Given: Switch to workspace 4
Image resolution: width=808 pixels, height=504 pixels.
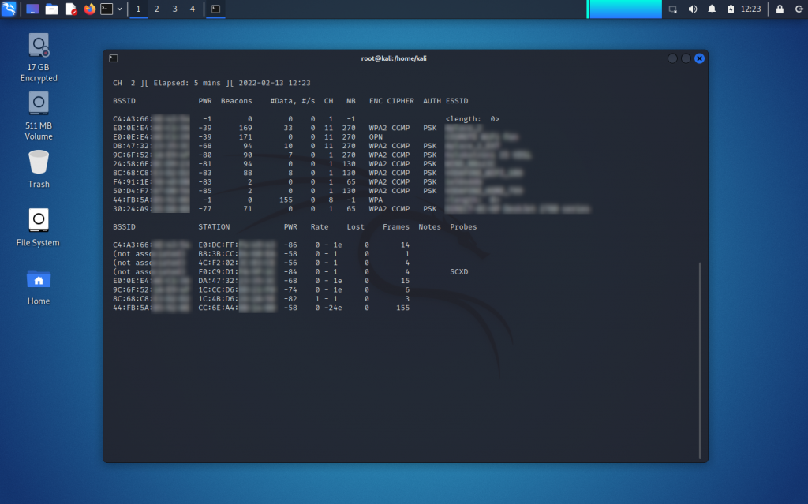Looking at the screenshot, I should click(x=193, y=9).
